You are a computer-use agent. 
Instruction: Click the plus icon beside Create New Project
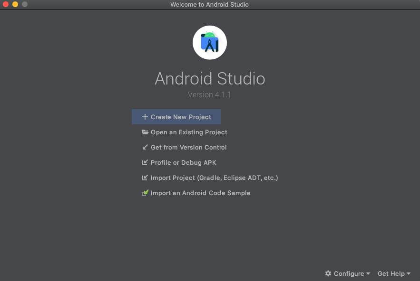pyautogui.click(x=145, y=116)
